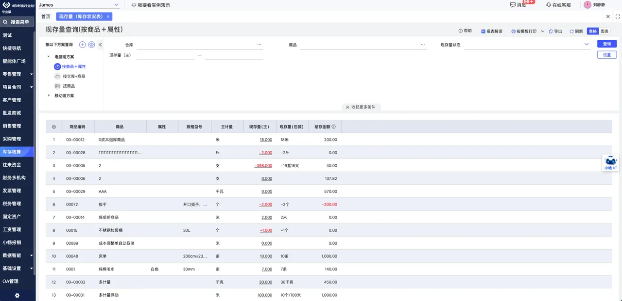
Task: Expand the 移动端方案 tree node
Action: 49,95
